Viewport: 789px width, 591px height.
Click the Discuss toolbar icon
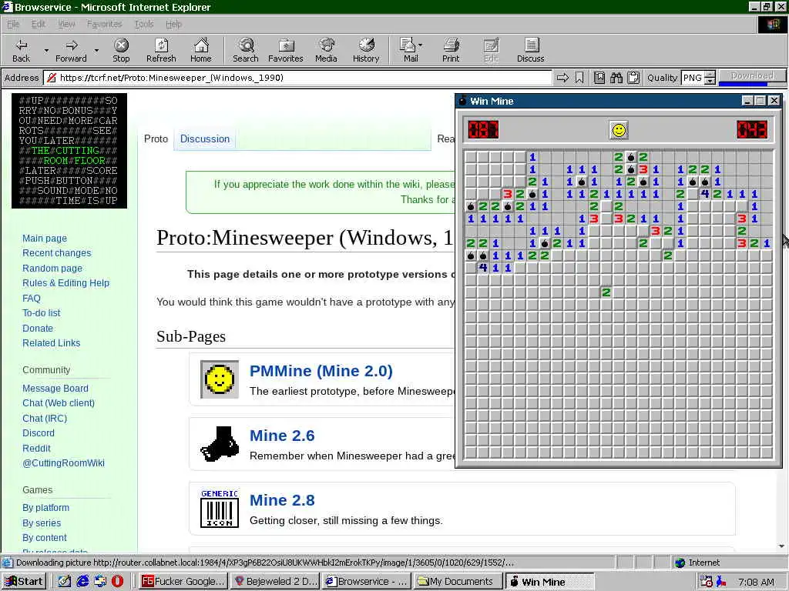[530, 45]
